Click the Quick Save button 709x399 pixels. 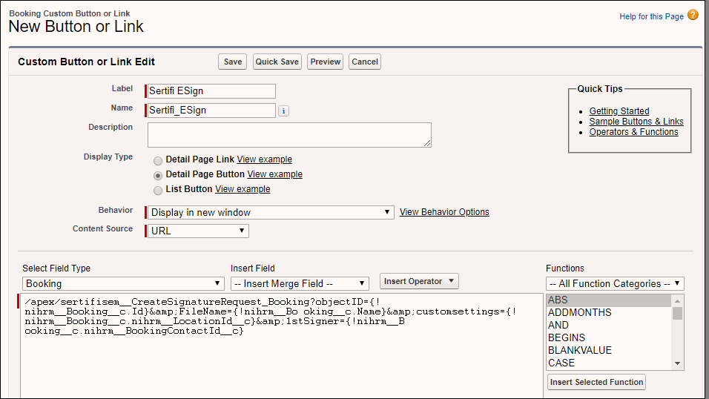[277, 62]
